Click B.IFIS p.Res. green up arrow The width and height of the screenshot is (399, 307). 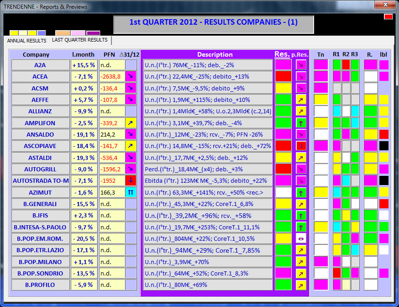301,215
